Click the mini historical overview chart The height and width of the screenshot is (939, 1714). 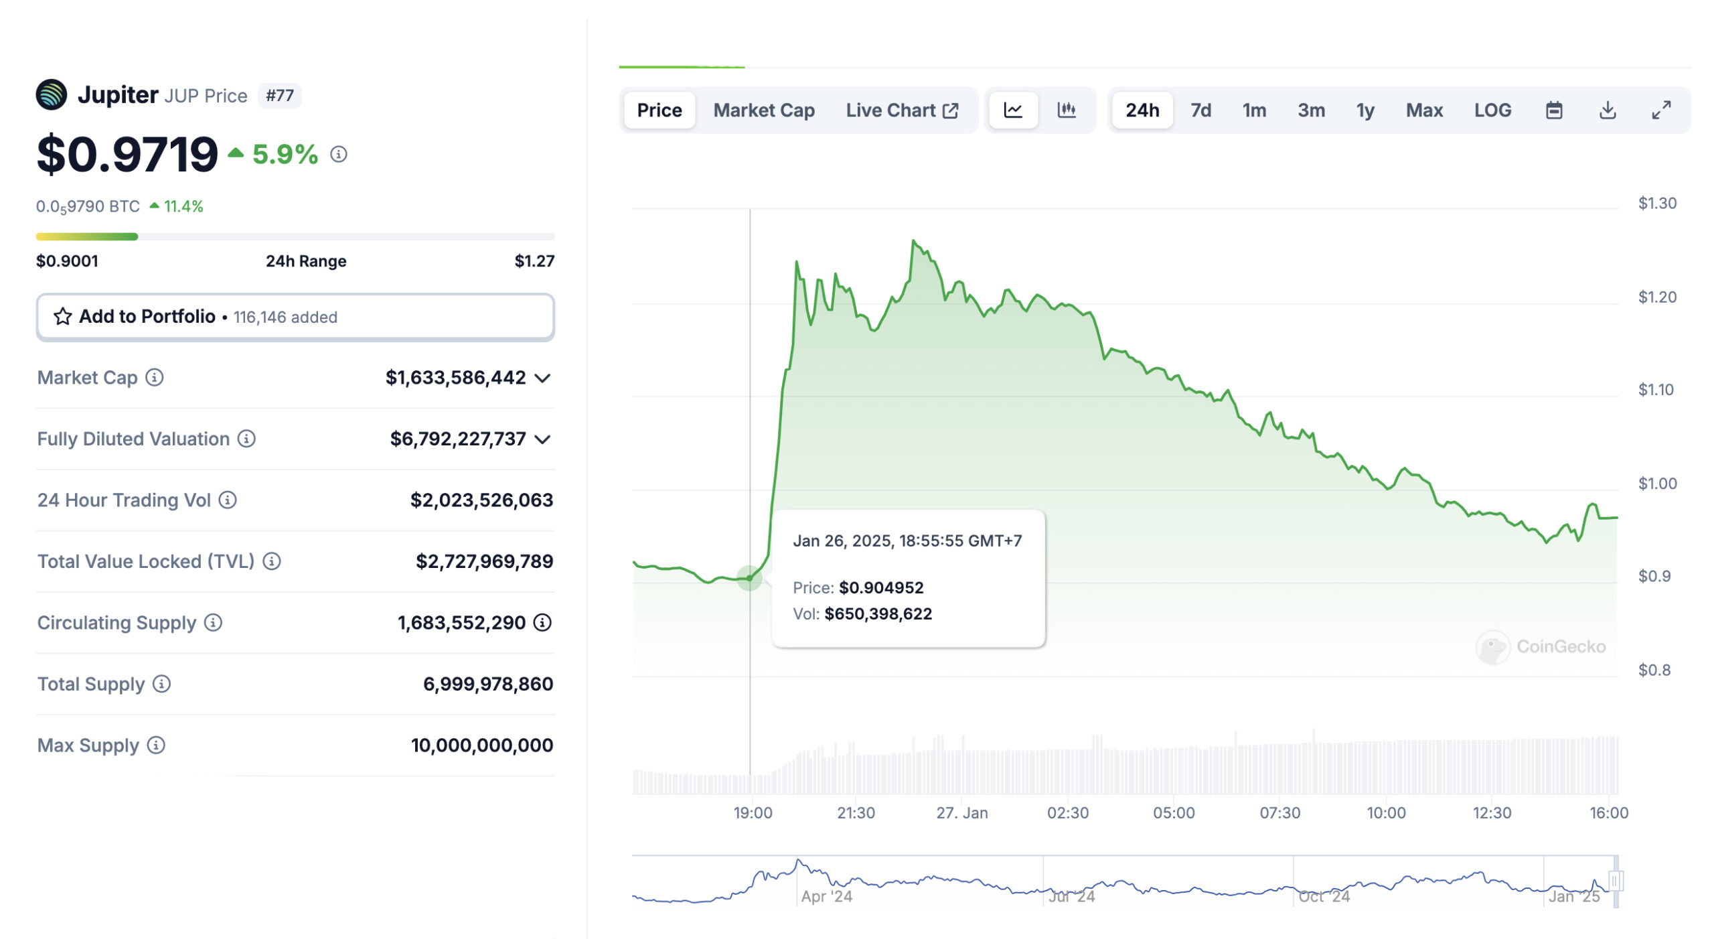point(1125,881)
